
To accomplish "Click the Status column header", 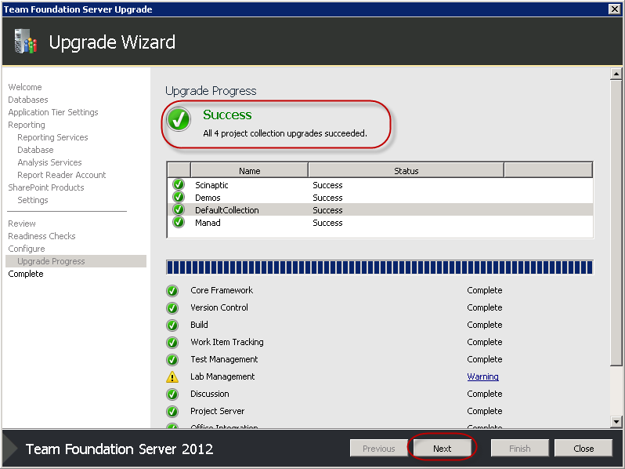I will pyautogui.click(x=406, y=171).
